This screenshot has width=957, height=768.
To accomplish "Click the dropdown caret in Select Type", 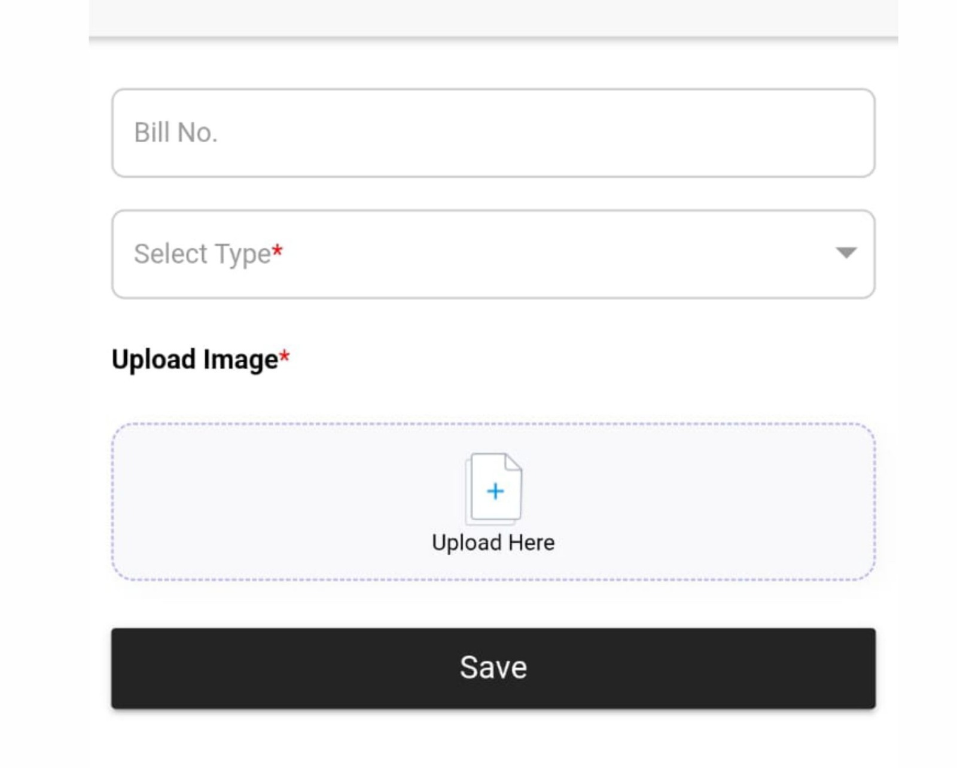I will click(846, 253).
